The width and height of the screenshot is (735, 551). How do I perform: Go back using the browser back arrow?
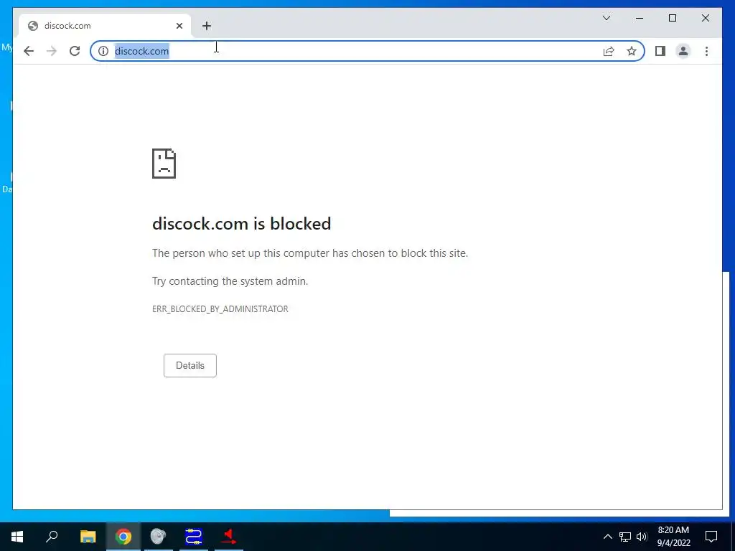coord(29,51)
